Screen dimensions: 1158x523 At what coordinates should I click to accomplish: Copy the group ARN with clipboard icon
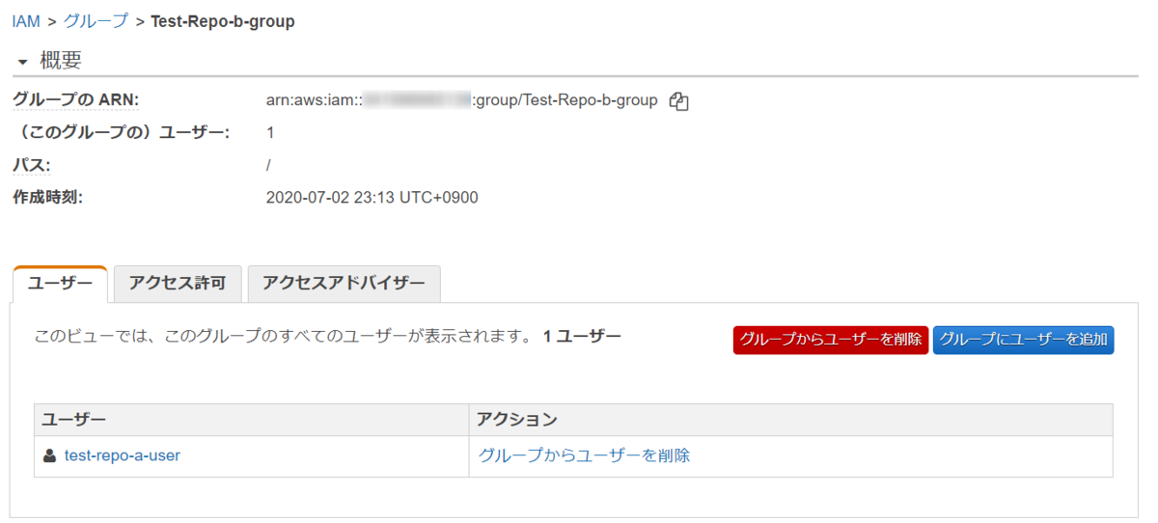click(678, 100)
